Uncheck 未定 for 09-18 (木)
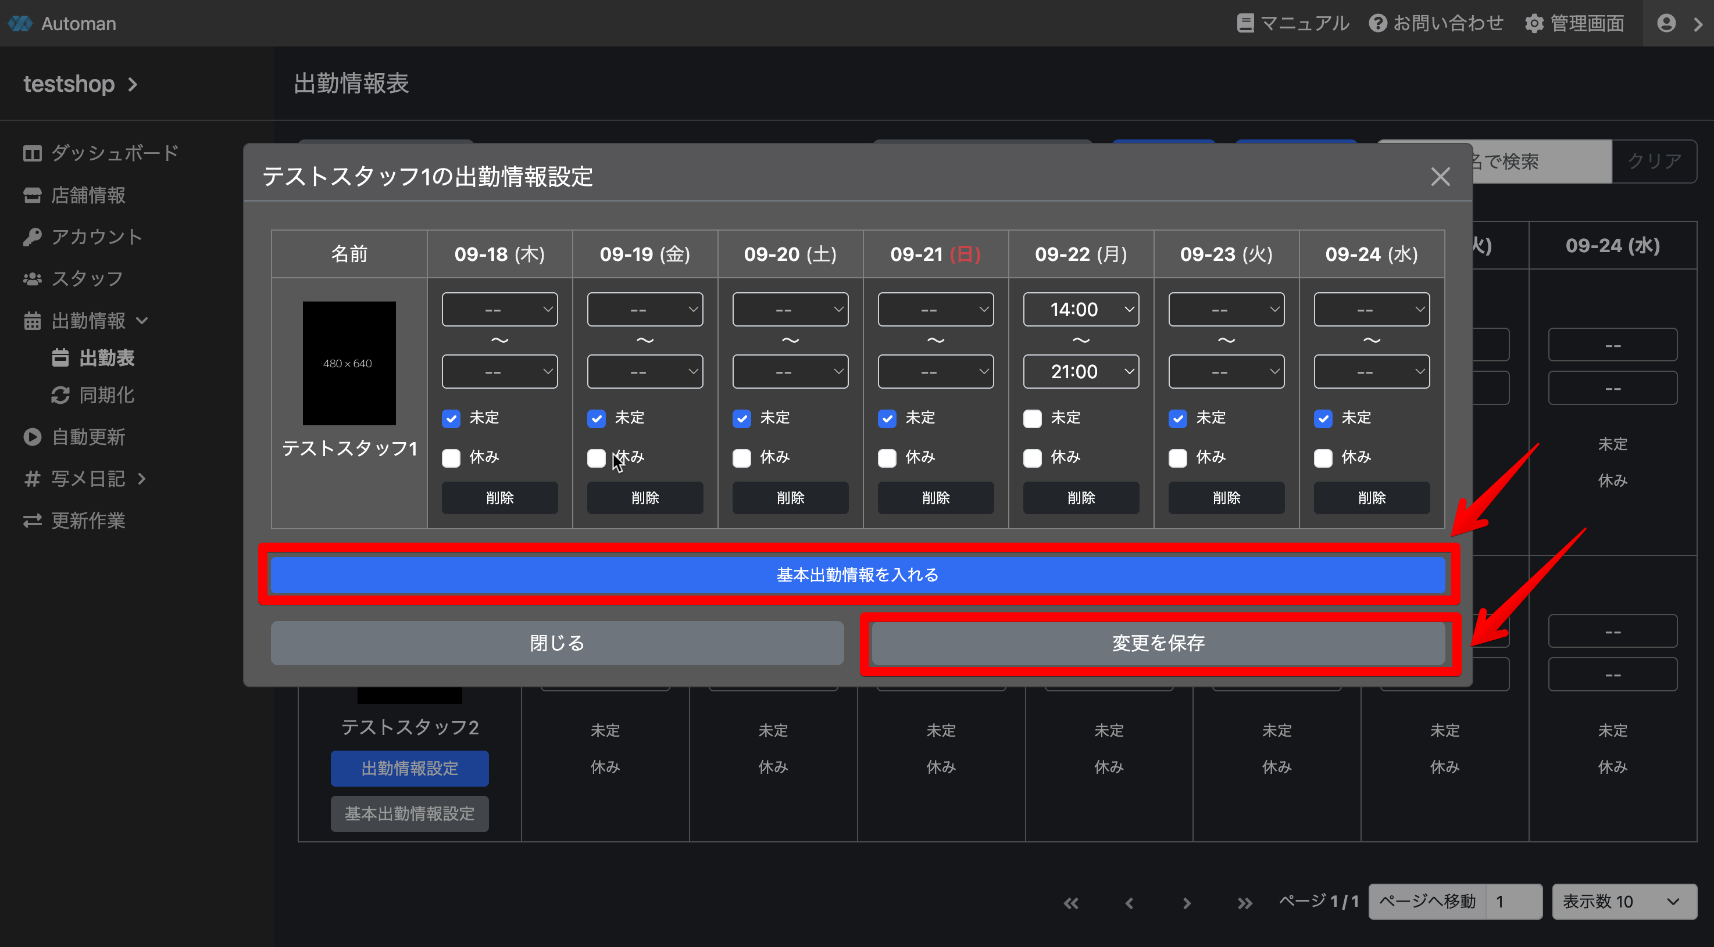Image resolution: width=1714 pixels, height=947 pixels. [451, 418]
